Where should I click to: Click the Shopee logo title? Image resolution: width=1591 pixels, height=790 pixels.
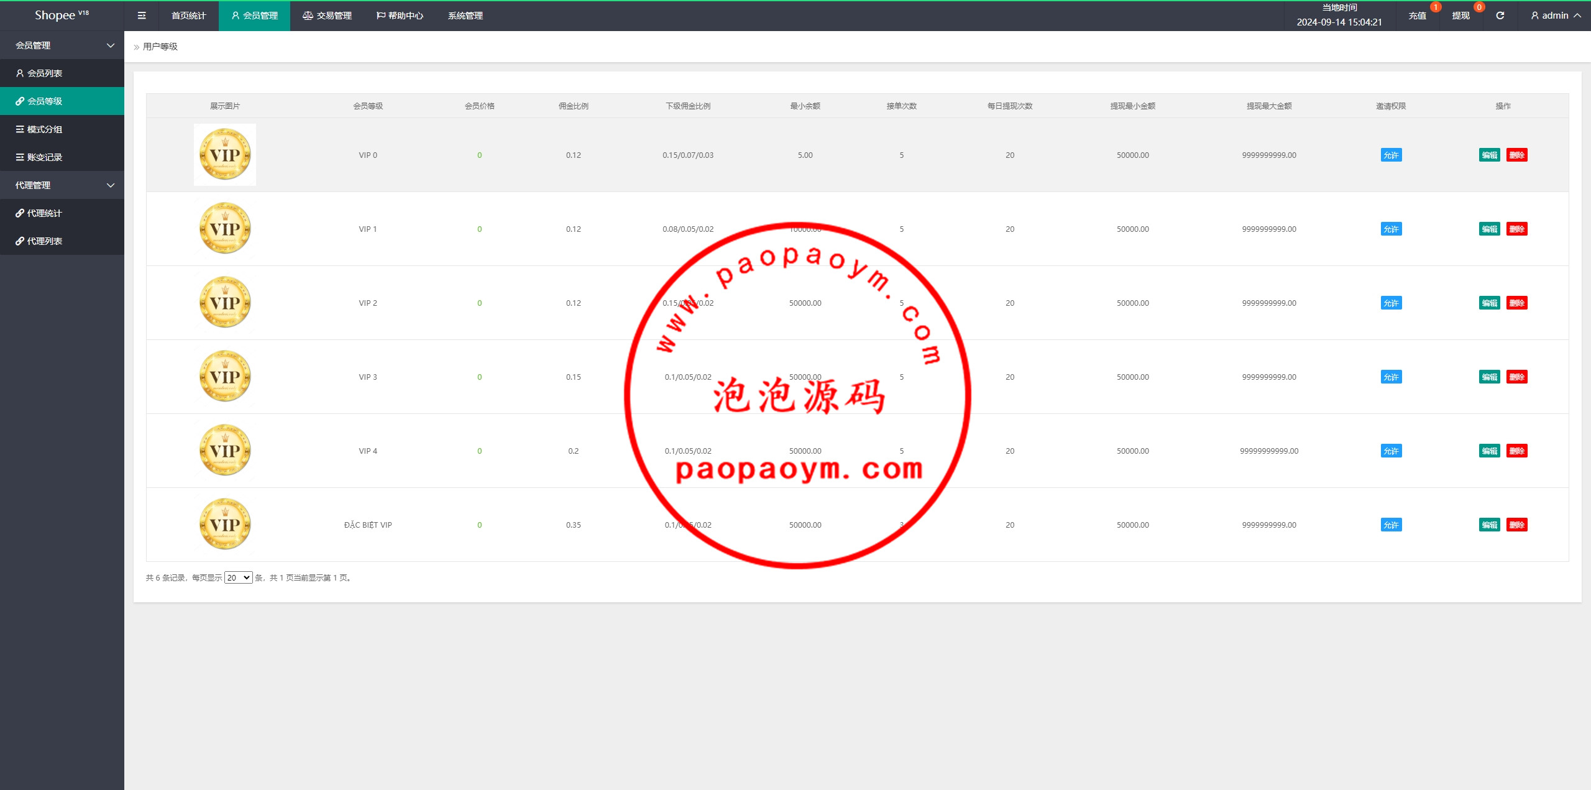pyautogui.click(x=62, y=15)
